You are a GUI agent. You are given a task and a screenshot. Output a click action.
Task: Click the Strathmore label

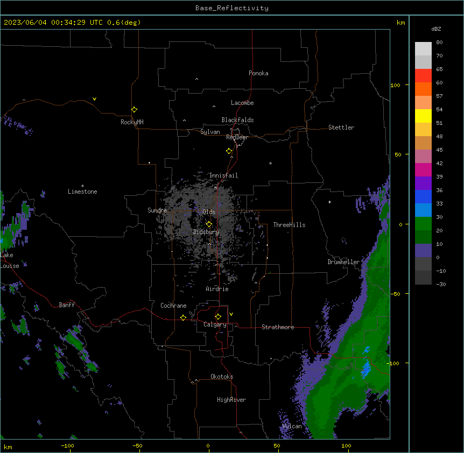point(278,327)
